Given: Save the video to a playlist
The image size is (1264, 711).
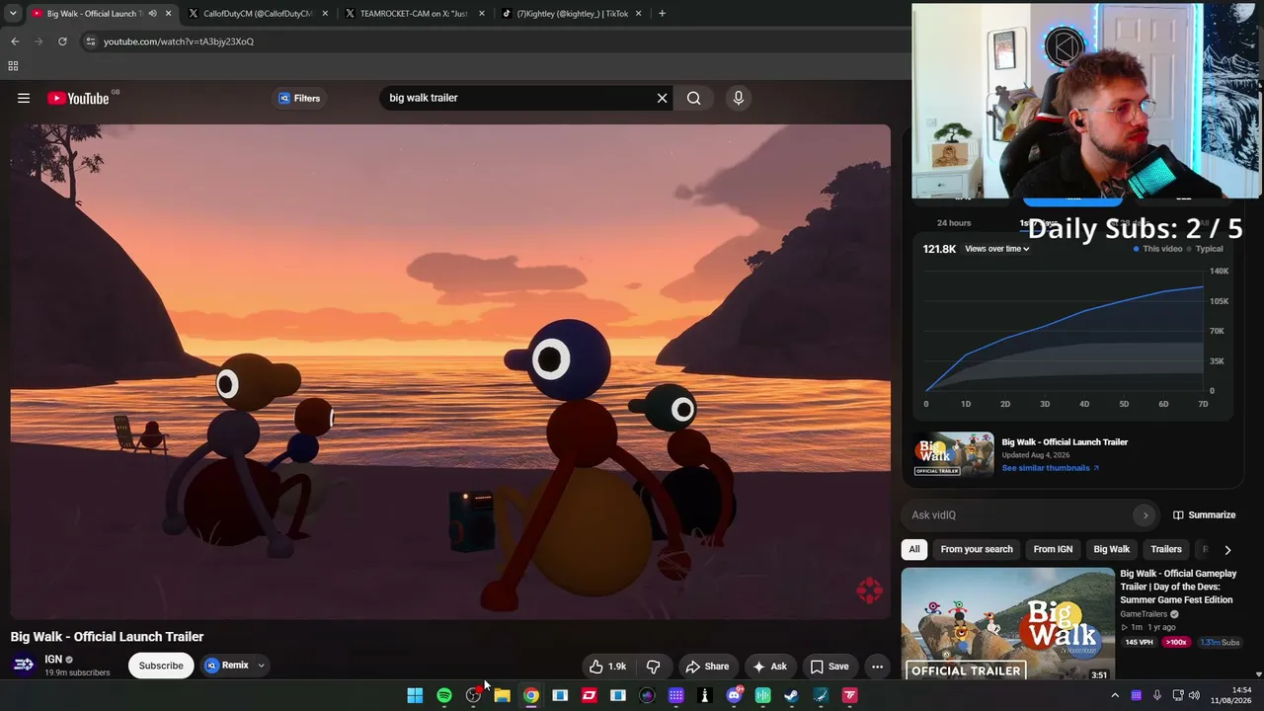Looking at the screenshot, I should pos(829,667).
